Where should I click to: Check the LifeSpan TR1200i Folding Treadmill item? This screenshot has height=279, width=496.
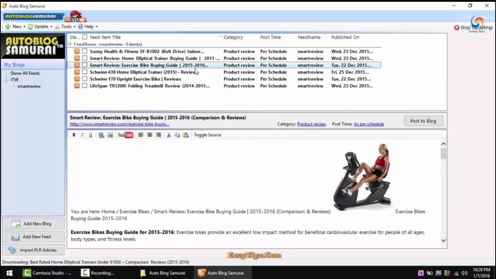click(x=84, y=86)
